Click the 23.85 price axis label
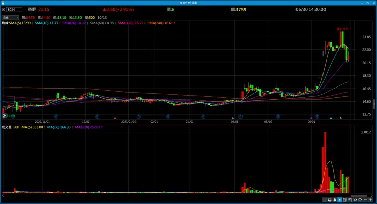Screen dimensions: 377x204 (366, 37)
